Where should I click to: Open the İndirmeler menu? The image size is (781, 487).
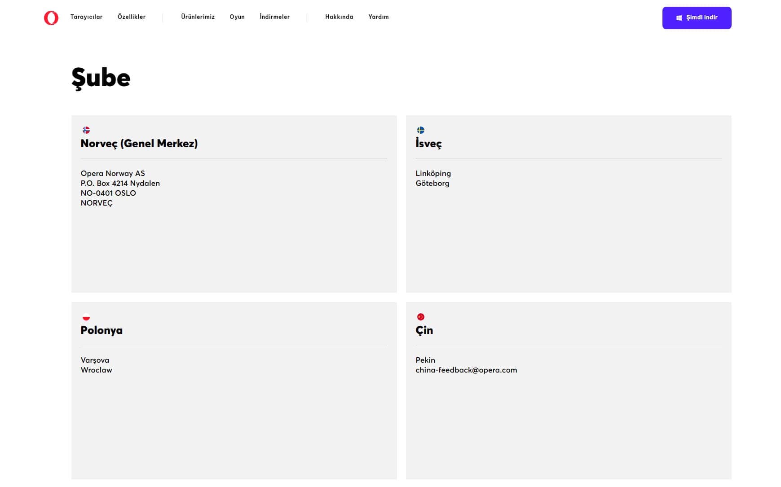[275, 17]
